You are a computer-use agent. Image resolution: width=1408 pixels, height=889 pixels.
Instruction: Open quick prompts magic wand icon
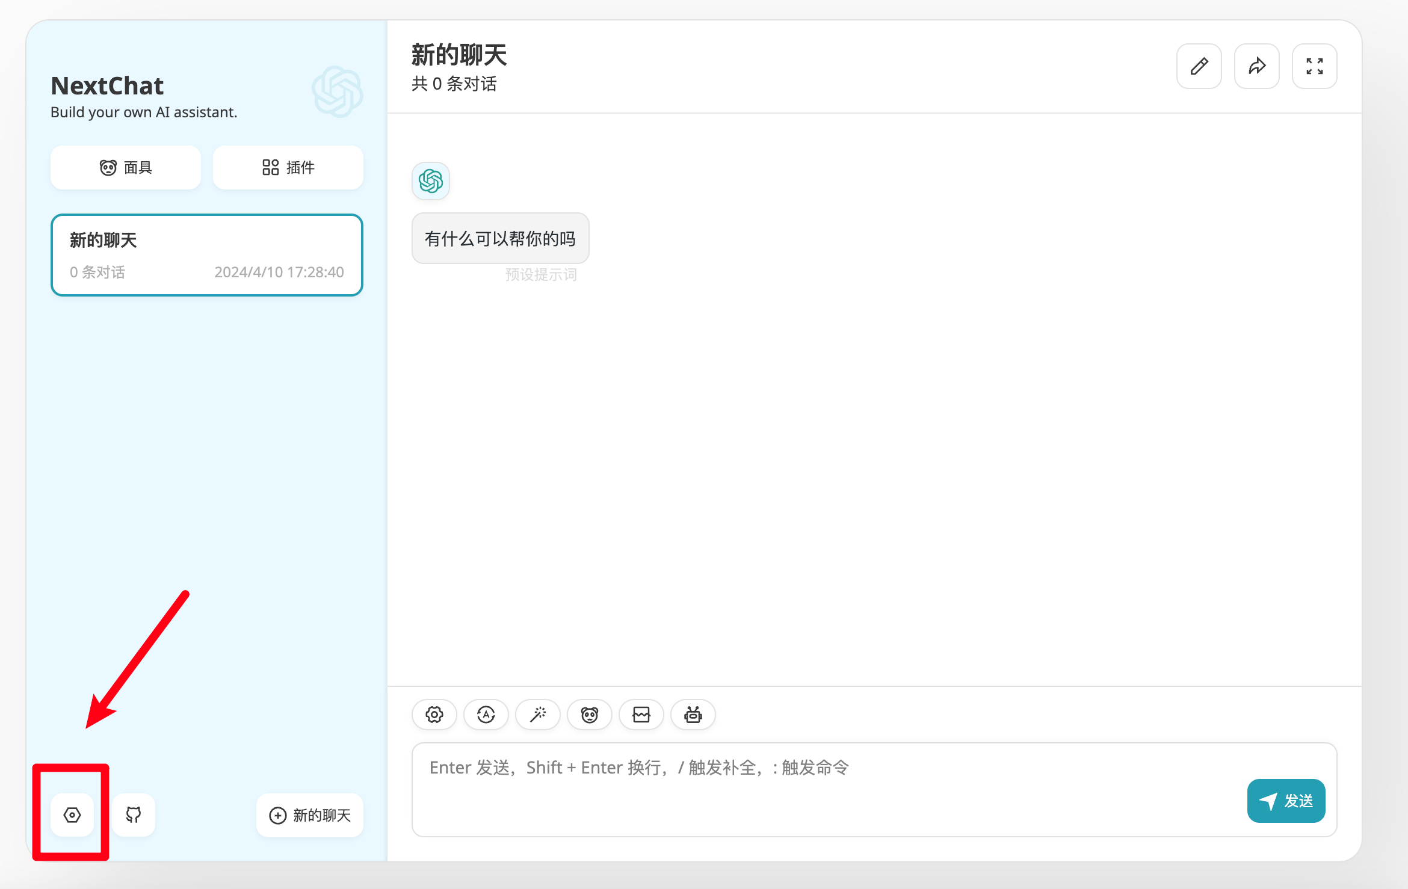[x=538, y=715]
